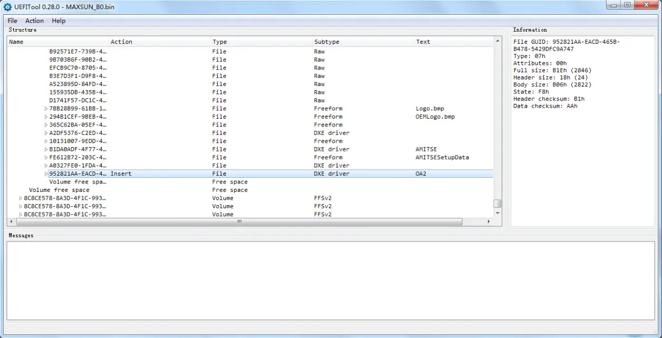Select the B92571E7 raw file row

(x=250, y=52)
